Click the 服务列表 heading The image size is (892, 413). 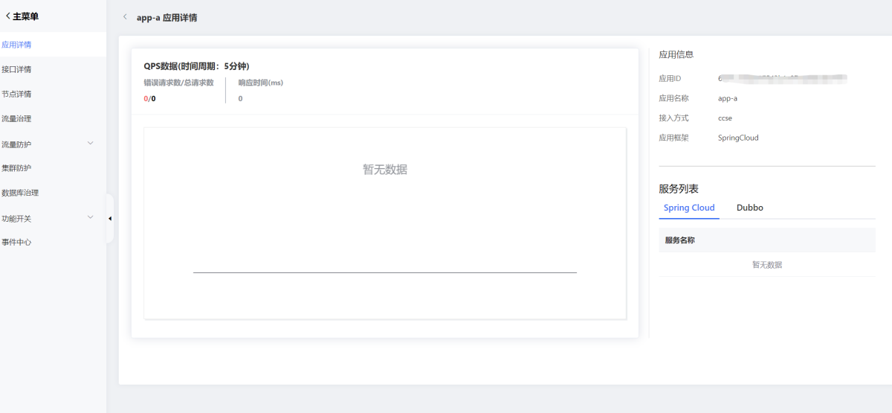tap(679, 189)
